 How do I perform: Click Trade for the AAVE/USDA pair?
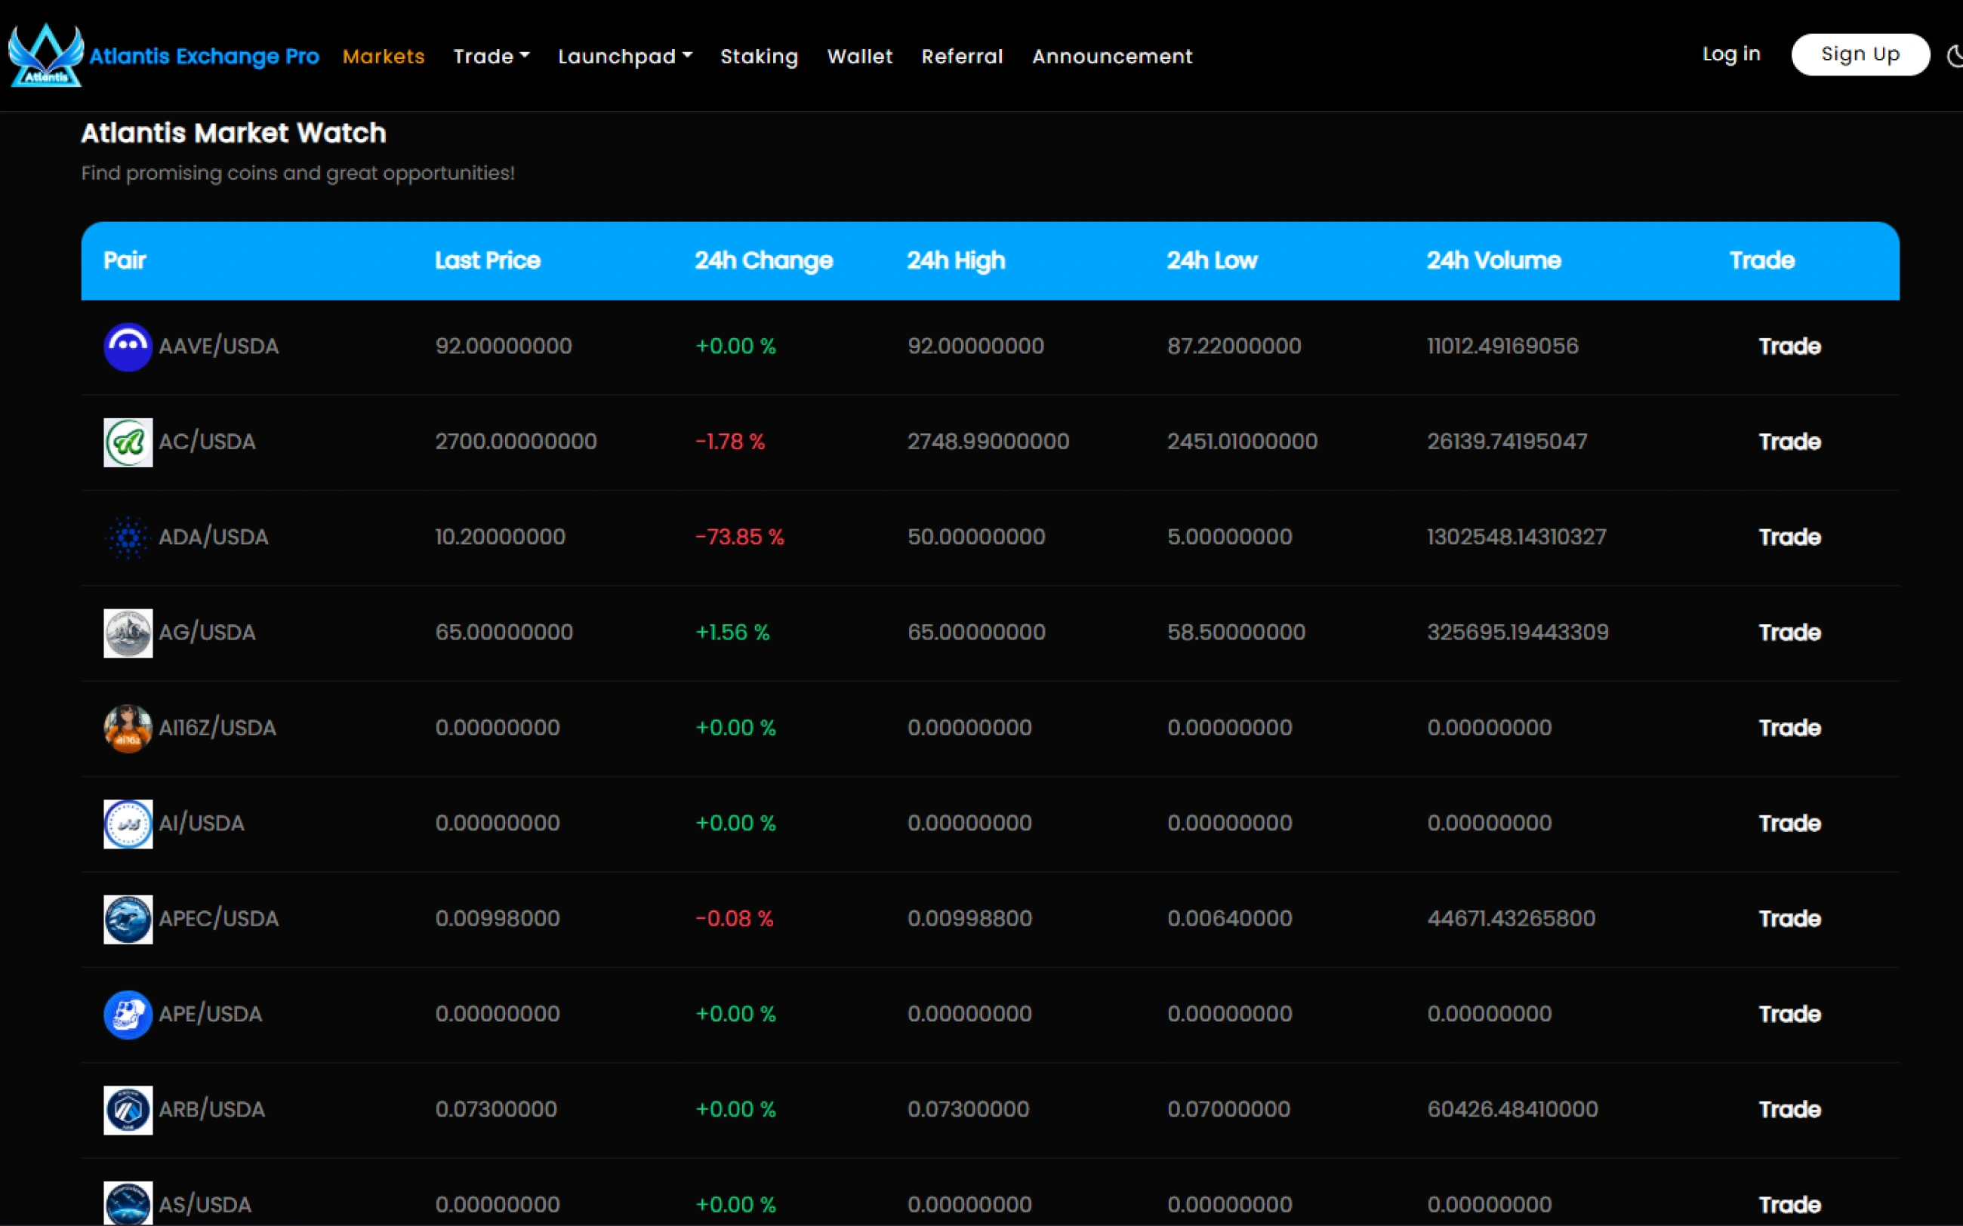point(1789,347)
